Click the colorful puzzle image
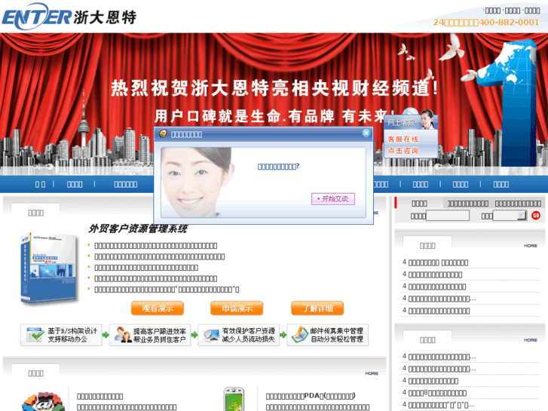548x411 pixels. click(43, 401)
